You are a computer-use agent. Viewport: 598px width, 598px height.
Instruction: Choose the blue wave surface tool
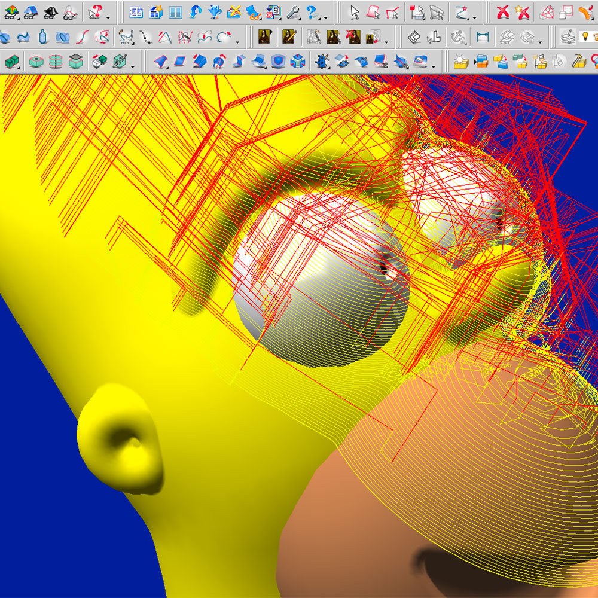pyautogui.click(x=23, y=37)
